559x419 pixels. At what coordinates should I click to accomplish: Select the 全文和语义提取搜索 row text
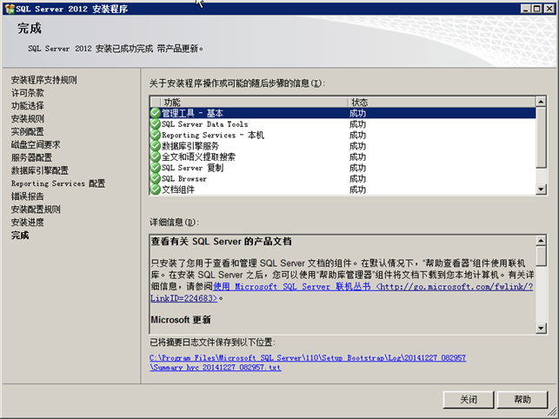[198, 156]
